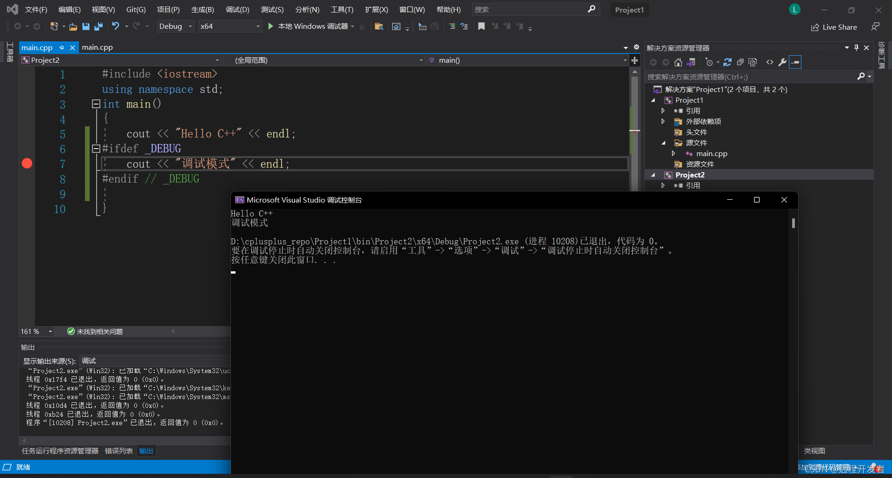Click the Live Share button
892x478 pixels.
834,27
